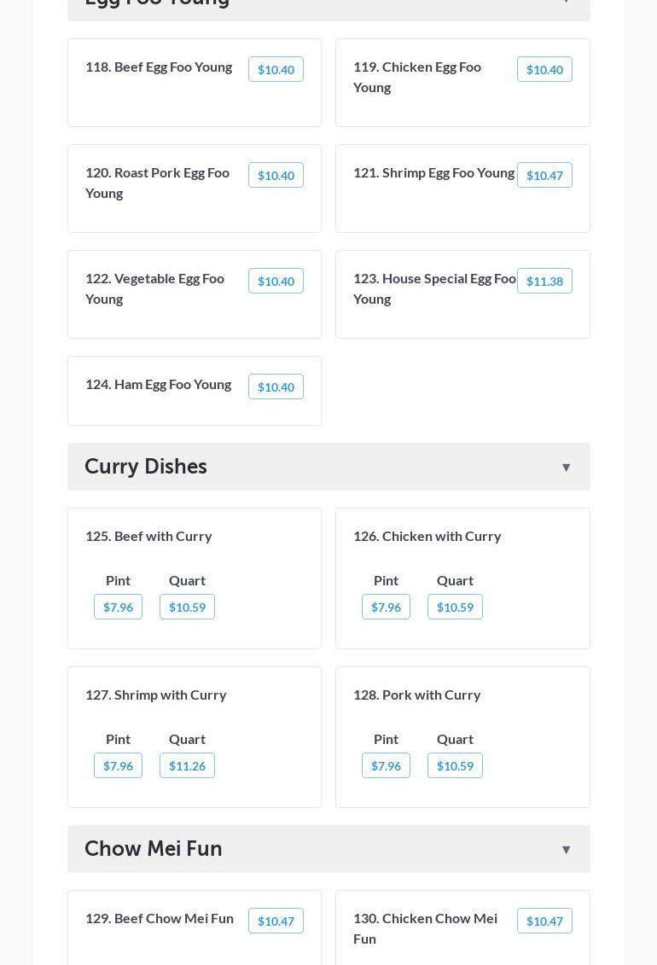The height and width of the screenshot is (965, 657).
Task: Pick $11.26 Quart of Shrimp with Curry
Action: 187,765
